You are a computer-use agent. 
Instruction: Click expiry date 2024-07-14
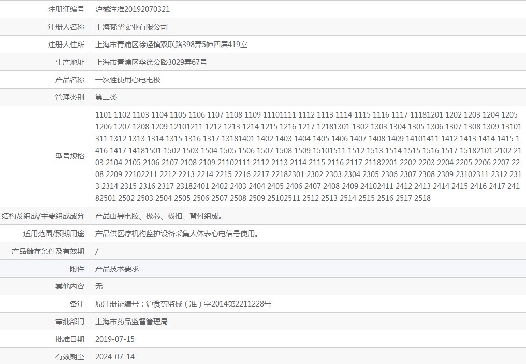115,357
